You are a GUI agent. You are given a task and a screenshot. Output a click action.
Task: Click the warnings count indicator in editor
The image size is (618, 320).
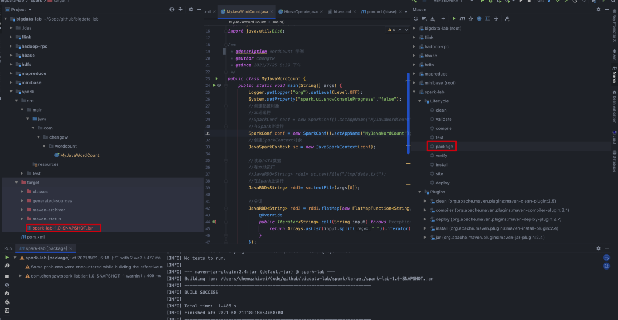(391, 30)
